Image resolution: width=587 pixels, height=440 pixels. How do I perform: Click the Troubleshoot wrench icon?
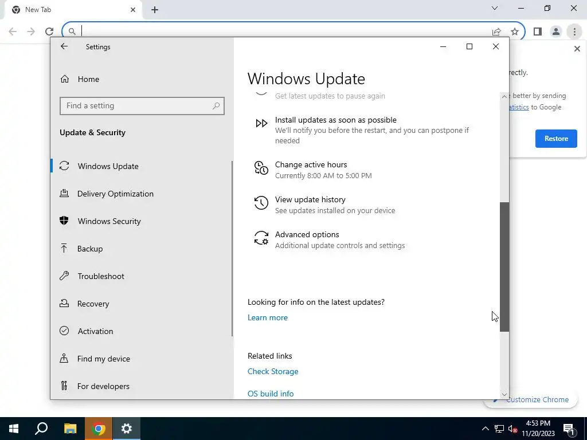64,276
